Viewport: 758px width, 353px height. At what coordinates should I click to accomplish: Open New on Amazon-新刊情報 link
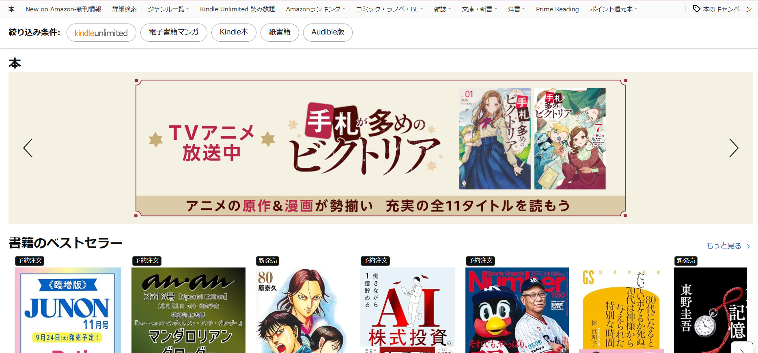coord(63,9)
